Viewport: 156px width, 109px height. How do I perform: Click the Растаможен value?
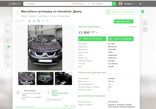[x=113, y=102]
